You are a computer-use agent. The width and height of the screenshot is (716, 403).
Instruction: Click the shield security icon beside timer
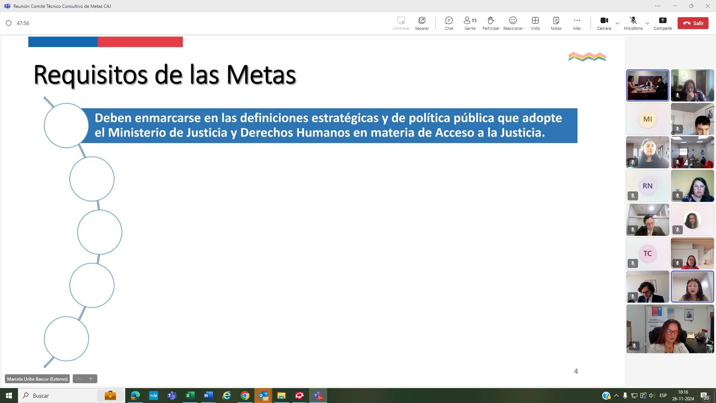pyautogui.click(x=9, y=23)
